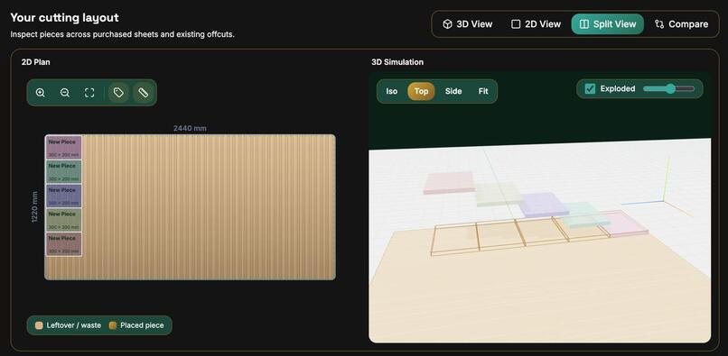Screen dimensions: 728x356
Task: Select the light green fourth New Piece
Action: pos(63,220)
